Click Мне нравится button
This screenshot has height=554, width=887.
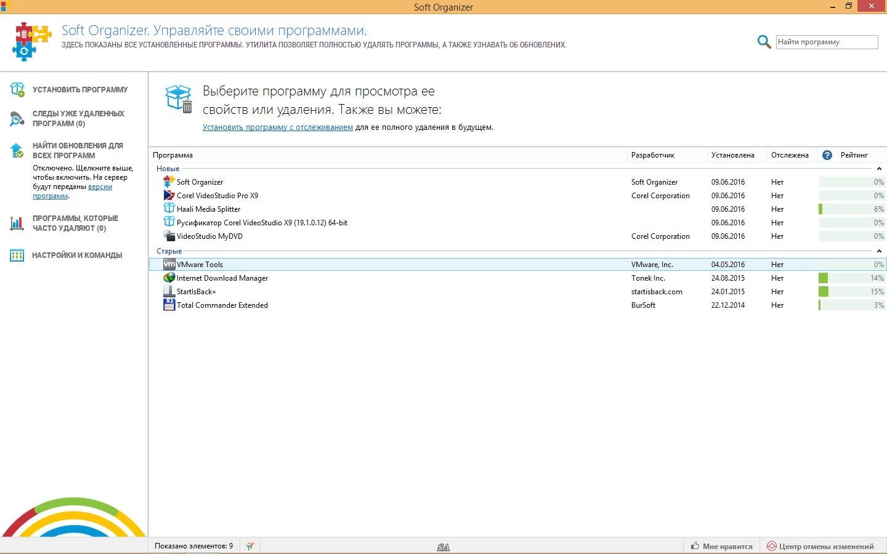click(721, 546)
